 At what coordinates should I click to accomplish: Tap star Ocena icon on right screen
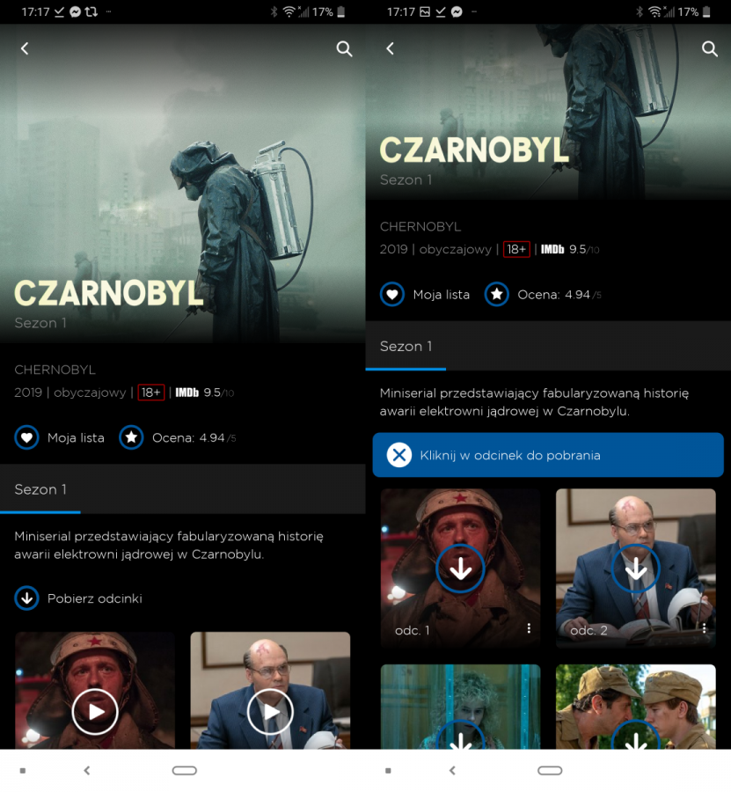tap(497, 295)
